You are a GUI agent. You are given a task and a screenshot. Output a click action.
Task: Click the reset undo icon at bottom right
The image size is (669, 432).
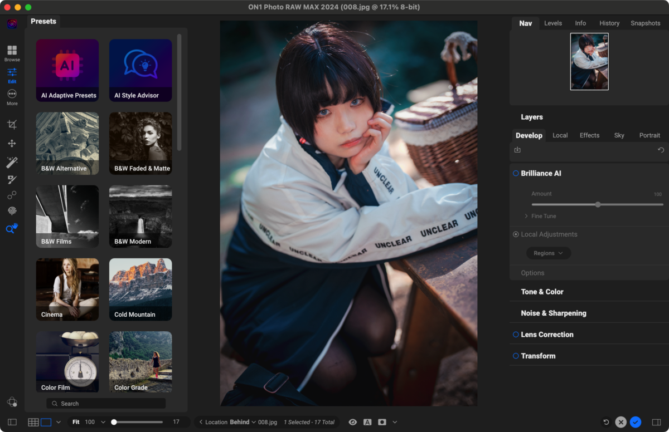[606, 423]
